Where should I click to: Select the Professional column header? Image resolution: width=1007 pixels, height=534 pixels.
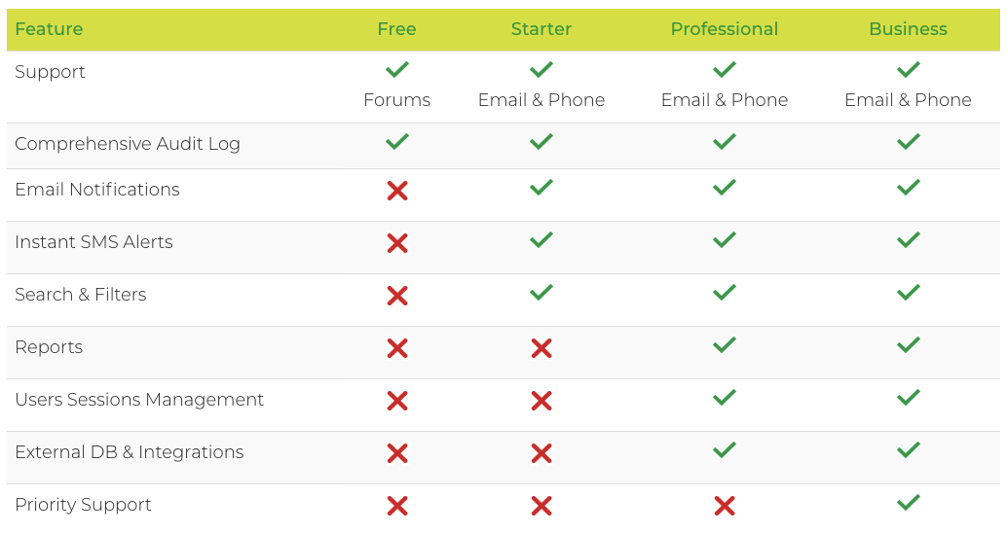click(x=724, y=29)
